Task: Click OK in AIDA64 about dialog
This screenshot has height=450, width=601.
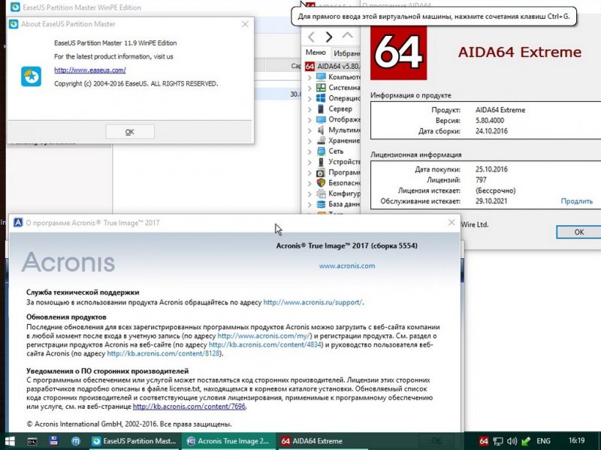Action: pyautogui.click(x=578, y=232)
